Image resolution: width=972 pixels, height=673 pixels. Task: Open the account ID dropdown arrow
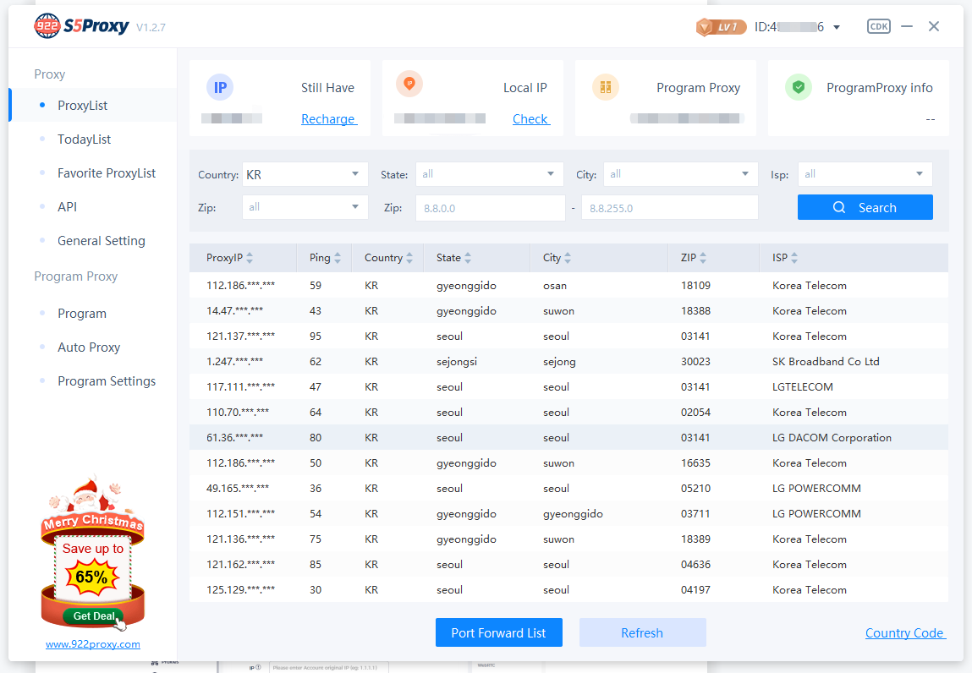coord(837,27)
